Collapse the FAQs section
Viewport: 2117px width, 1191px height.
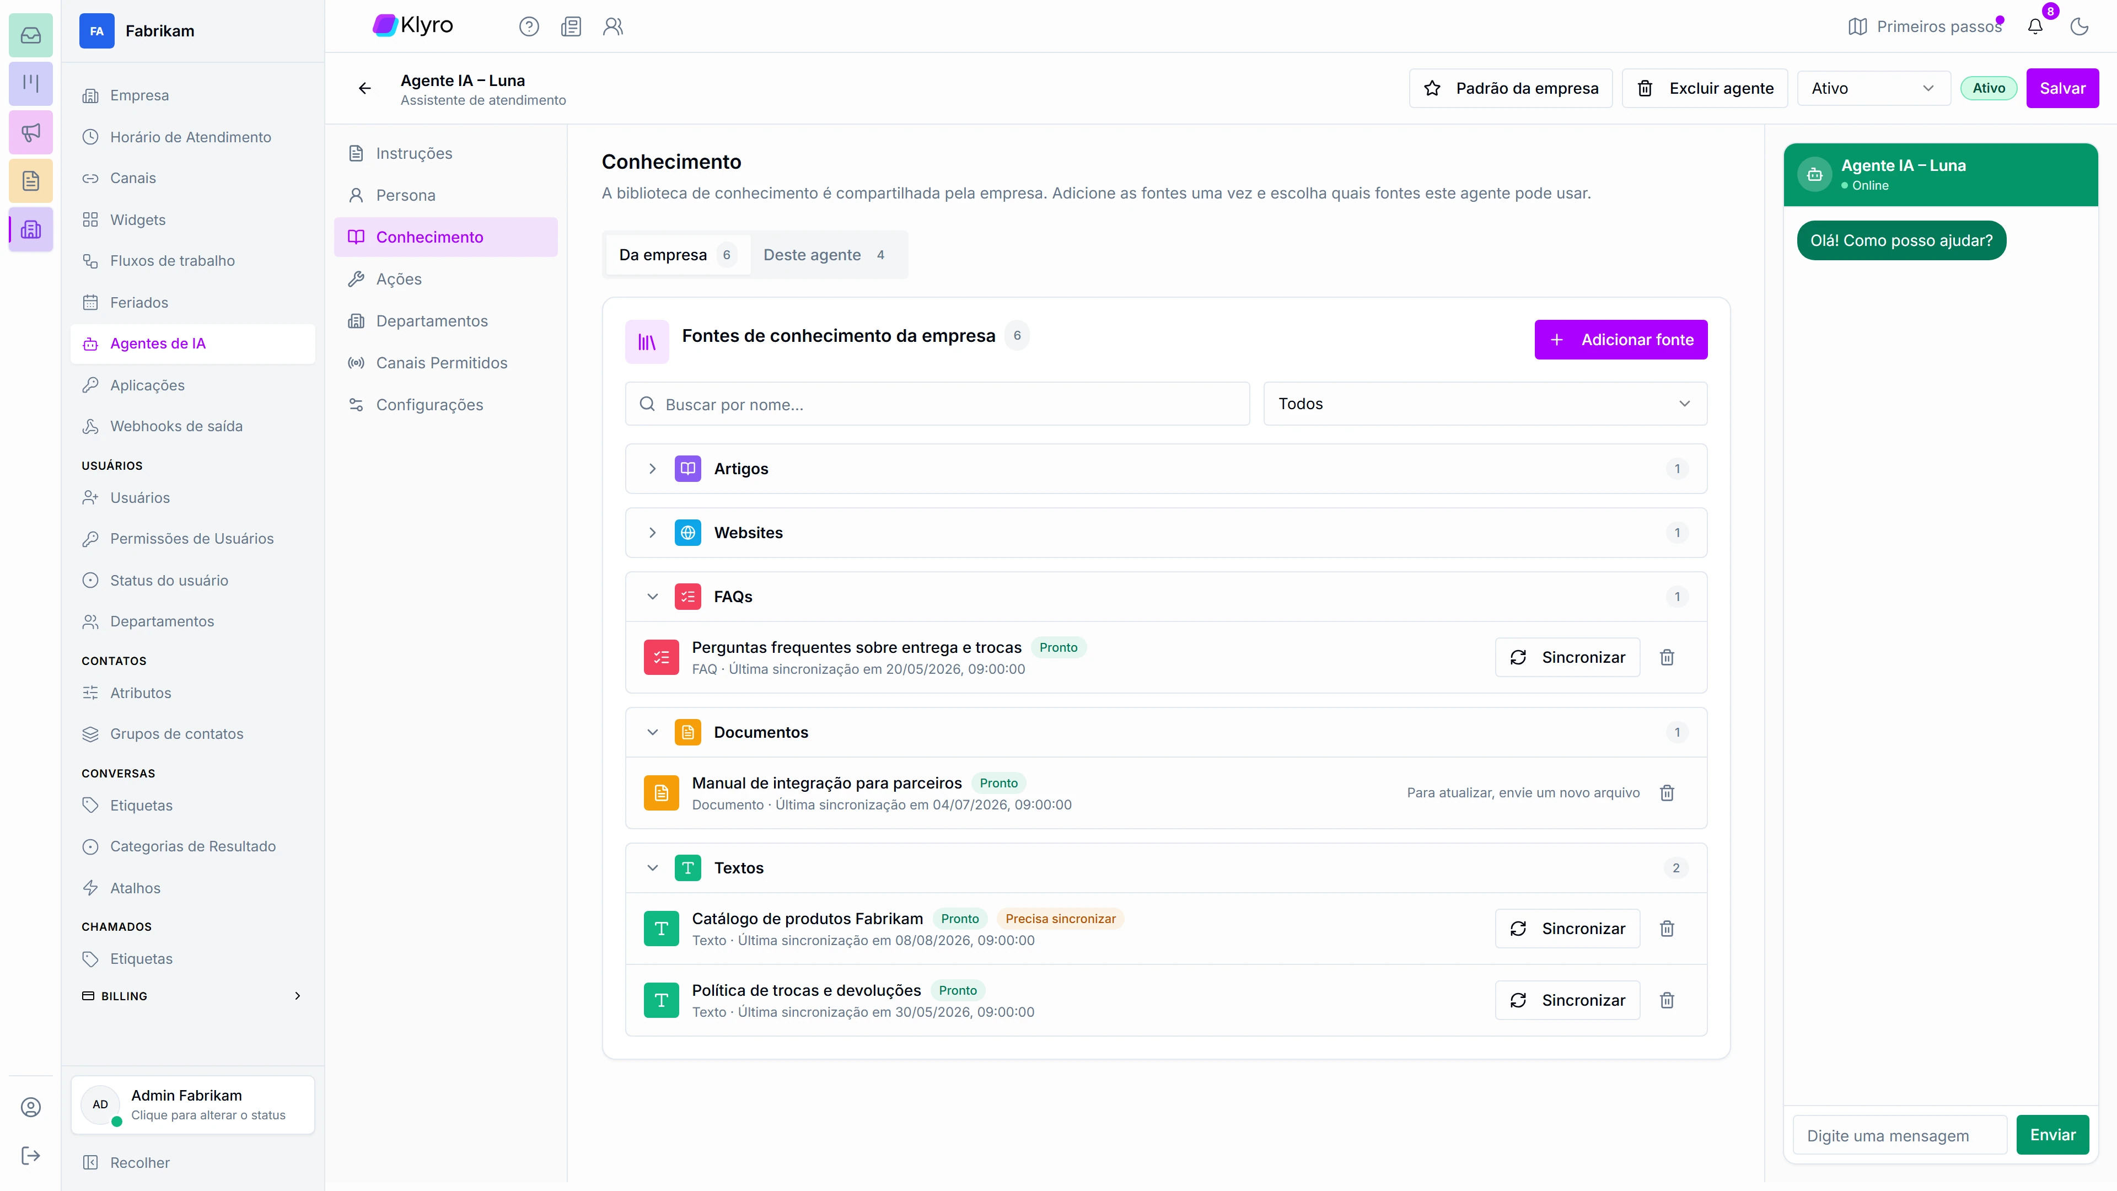coord(653,597)
